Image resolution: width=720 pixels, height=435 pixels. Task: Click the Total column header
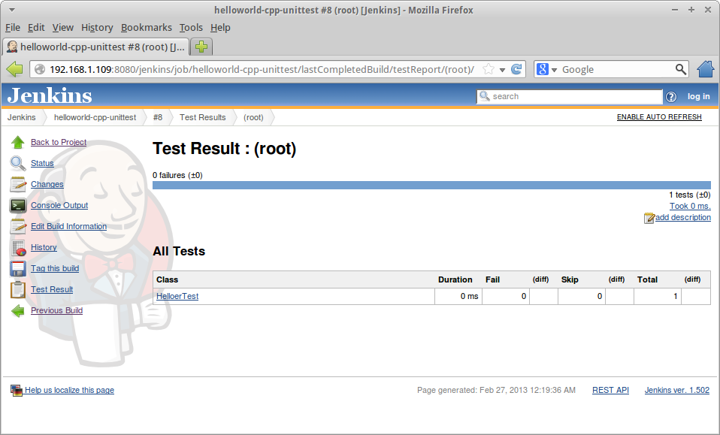pos(647,280)
